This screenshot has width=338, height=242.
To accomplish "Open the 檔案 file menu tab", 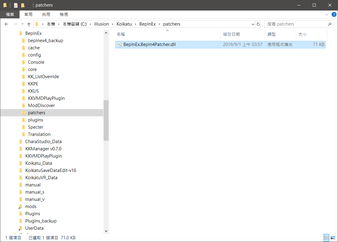I will pyautogui.click(x=10, y=14).
